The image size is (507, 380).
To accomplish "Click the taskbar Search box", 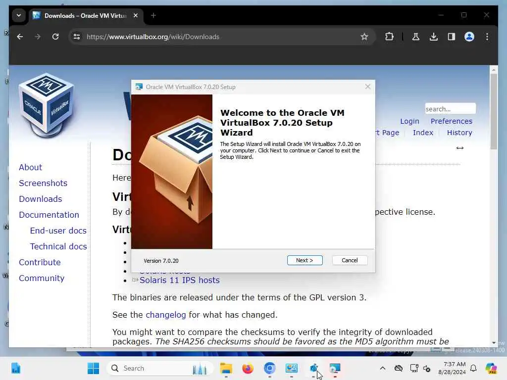I will pyautogui.click(x=160, y=368).
